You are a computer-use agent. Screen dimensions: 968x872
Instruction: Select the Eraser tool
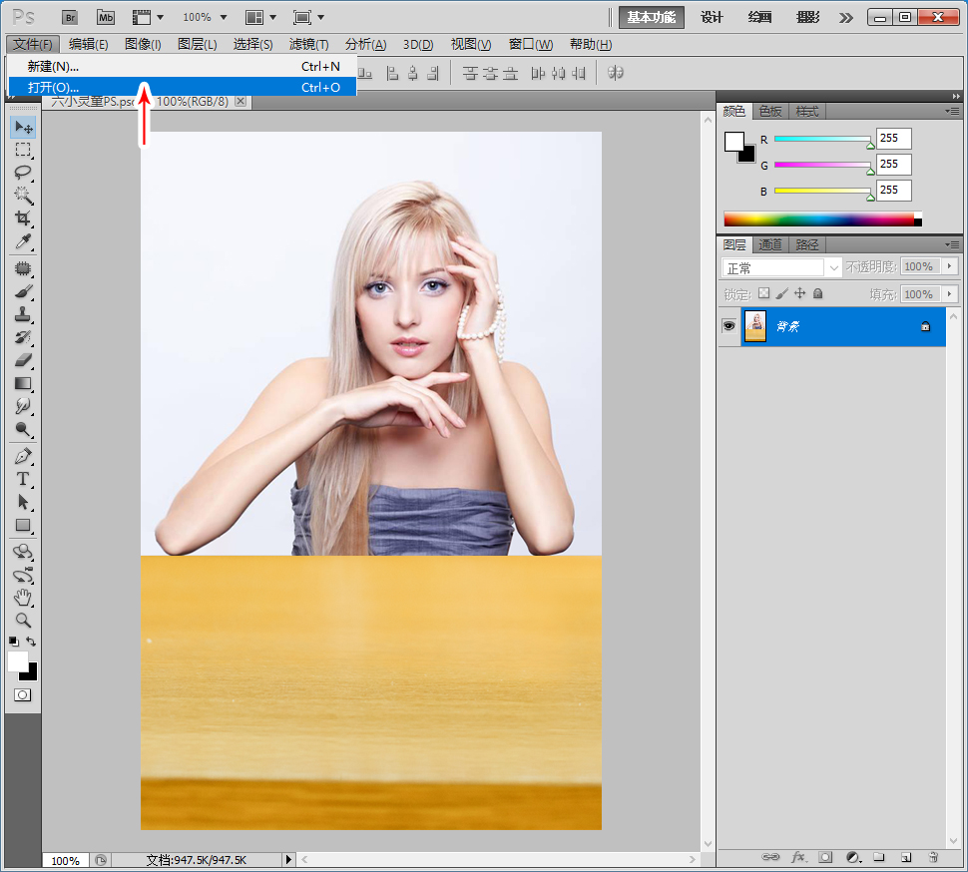point(24,360)
